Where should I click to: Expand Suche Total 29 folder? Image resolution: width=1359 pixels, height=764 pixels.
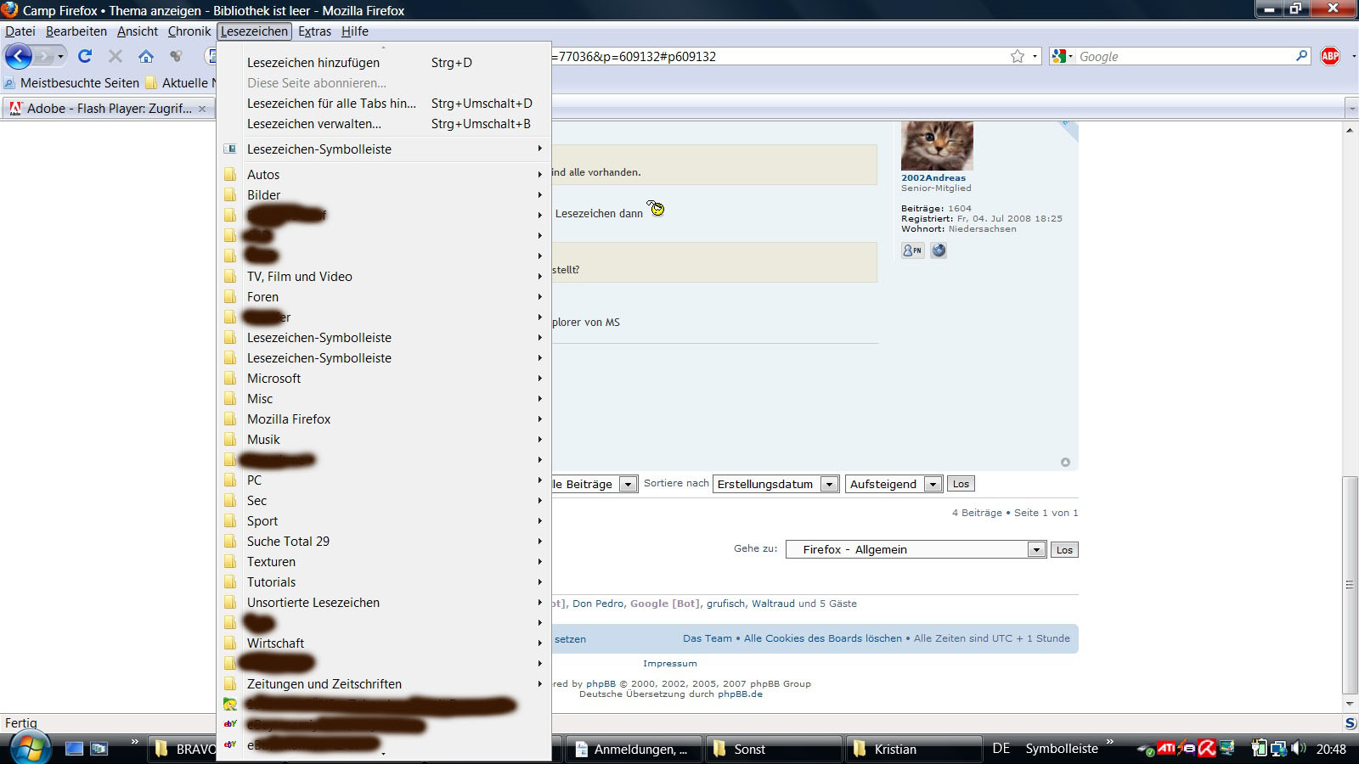pos(384,542)
